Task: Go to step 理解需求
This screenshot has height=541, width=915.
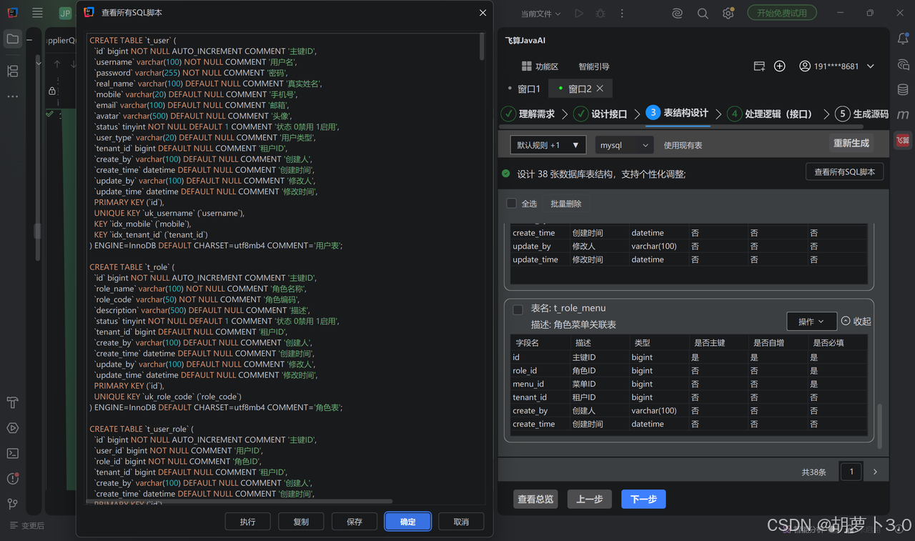Action: tap(528, 114)
